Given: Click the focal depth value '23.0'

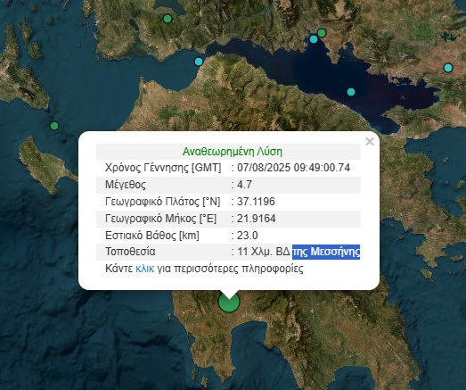Looking at the screenshot, I should 248,236.
